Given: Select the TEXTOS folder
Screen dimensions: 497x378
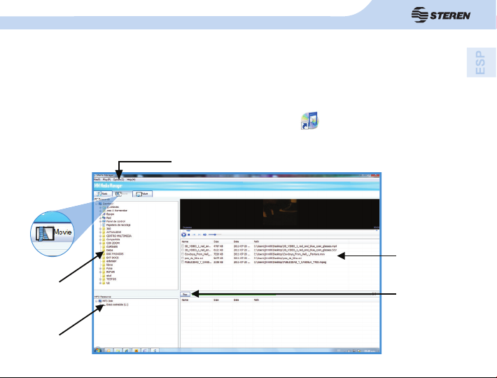Looking at the screenshot, I should [x=111, y=279].
